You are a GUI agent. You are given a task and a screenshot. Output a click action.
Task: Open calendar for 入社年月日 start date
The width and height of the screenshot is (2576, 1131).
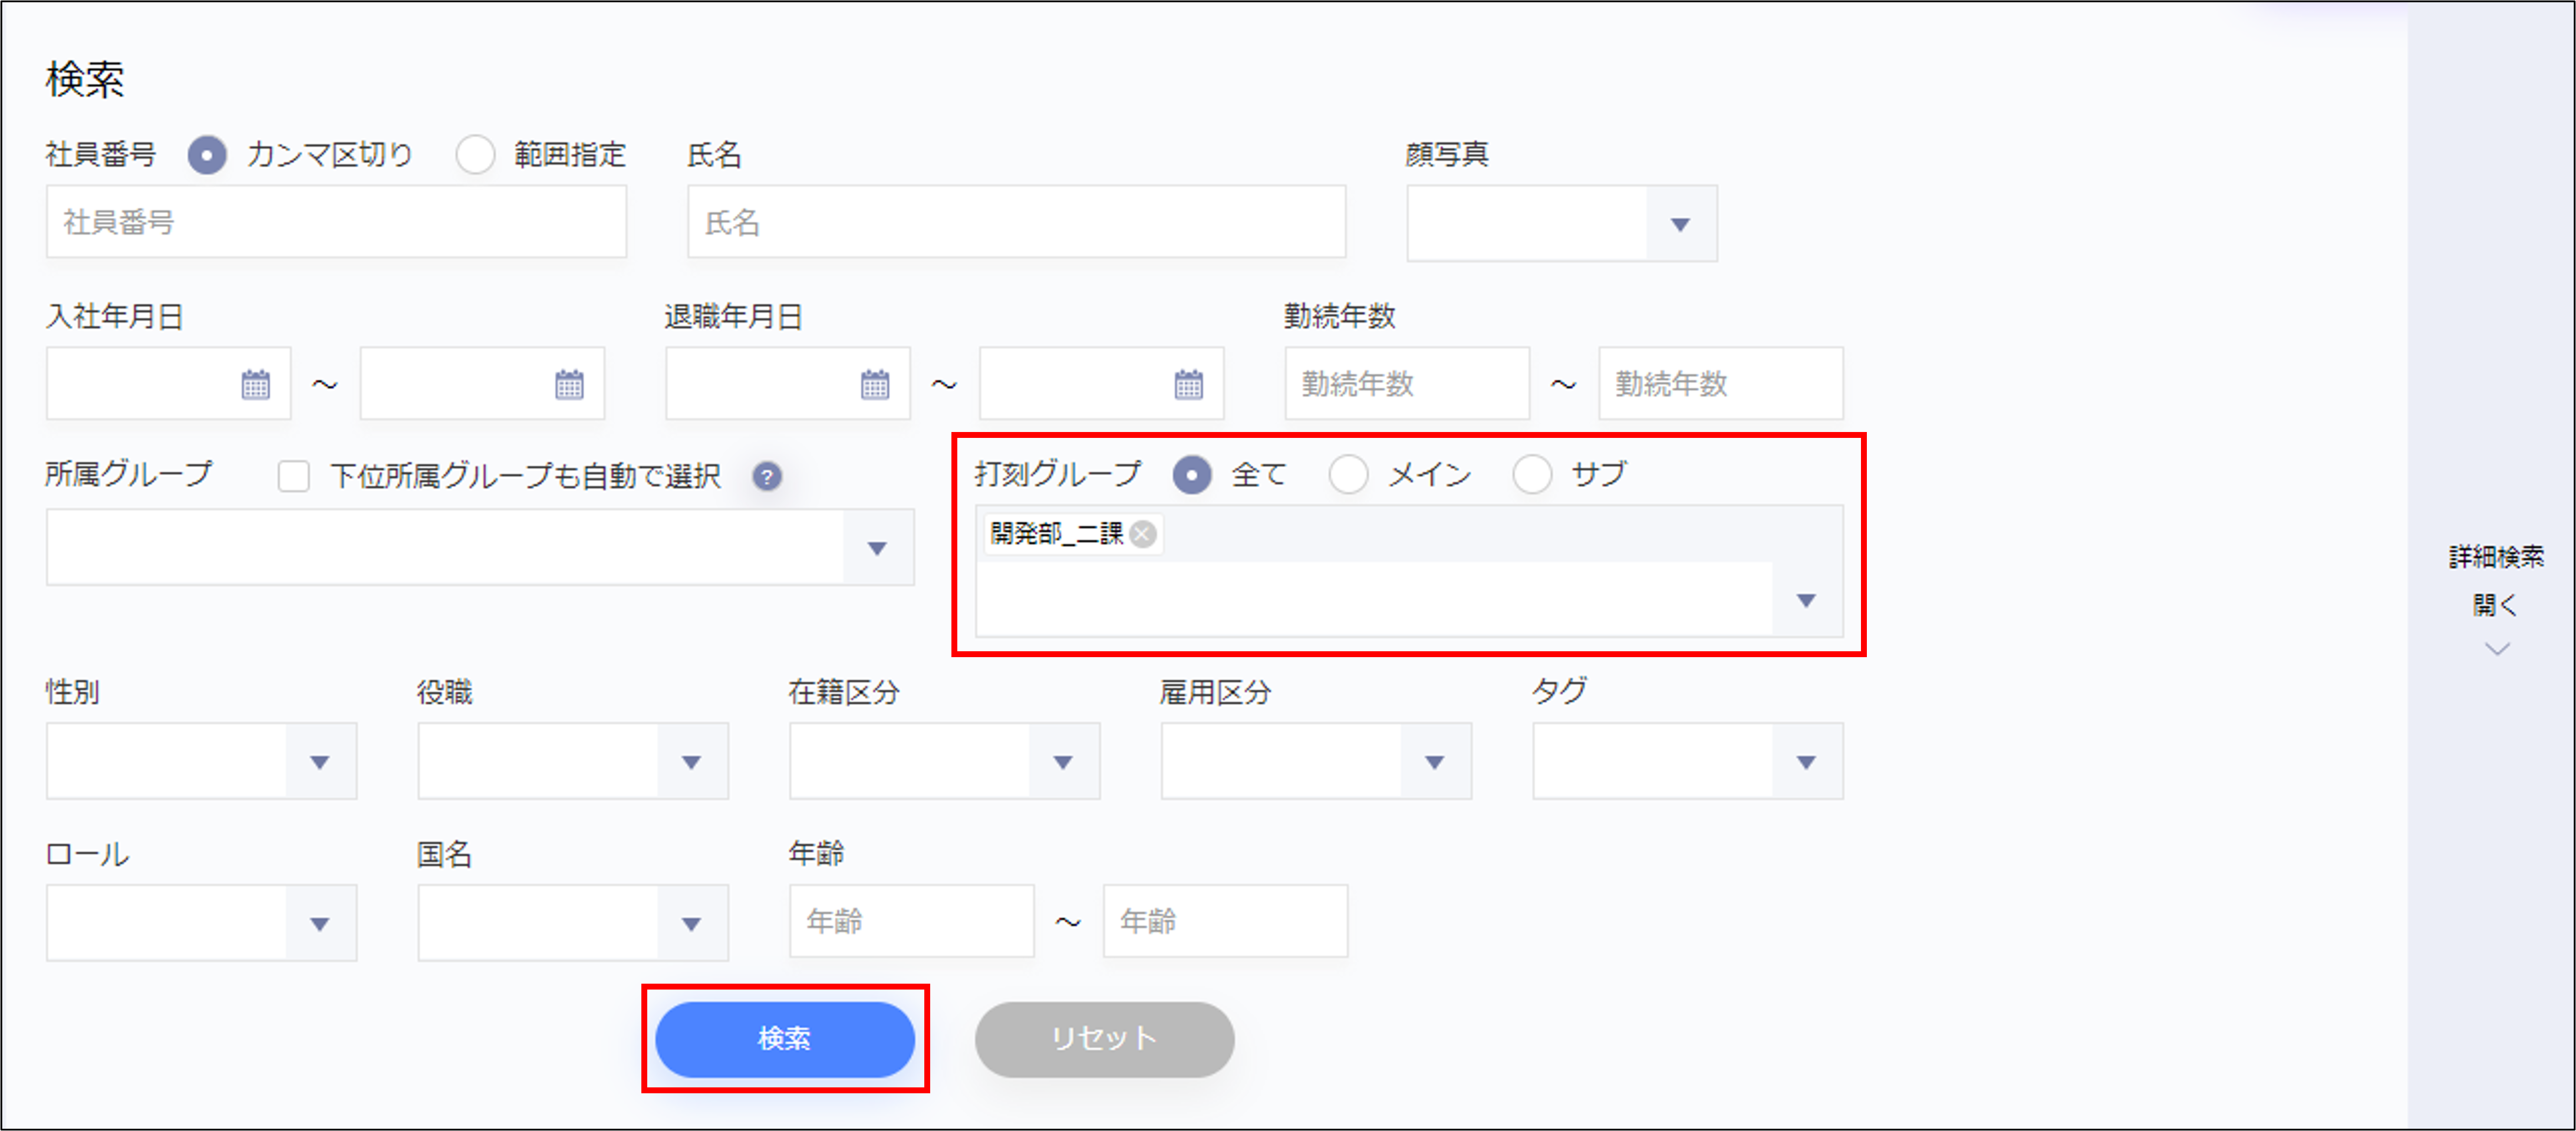click(255, 384)
